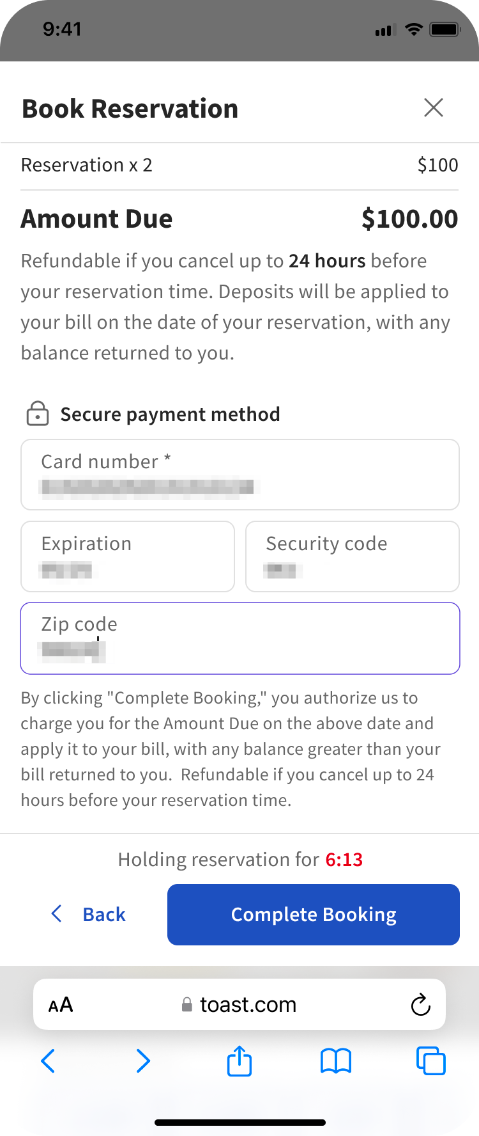Go back using the Back link
Screen dimensions: 479x1136
pyautogui.click(x=103, y=915)
